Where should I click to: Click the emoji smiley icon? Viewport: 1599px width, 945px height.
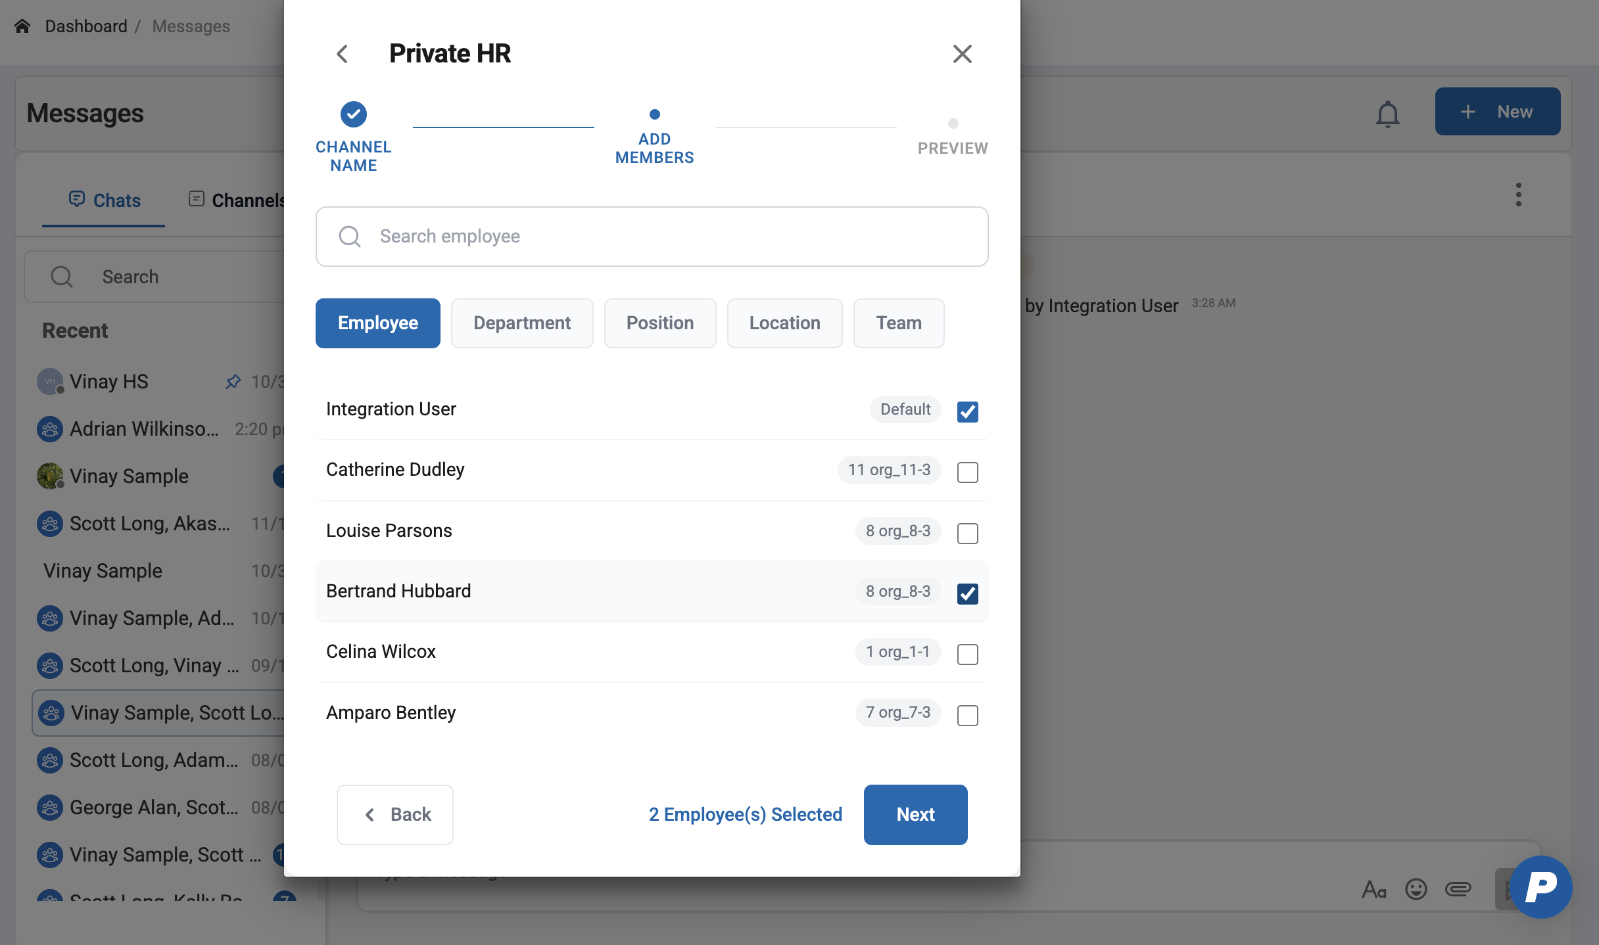(x=1416, y=889)
